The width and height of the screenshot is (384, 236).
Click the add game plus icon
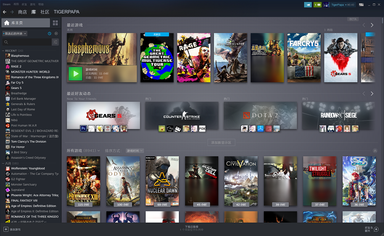6,229
